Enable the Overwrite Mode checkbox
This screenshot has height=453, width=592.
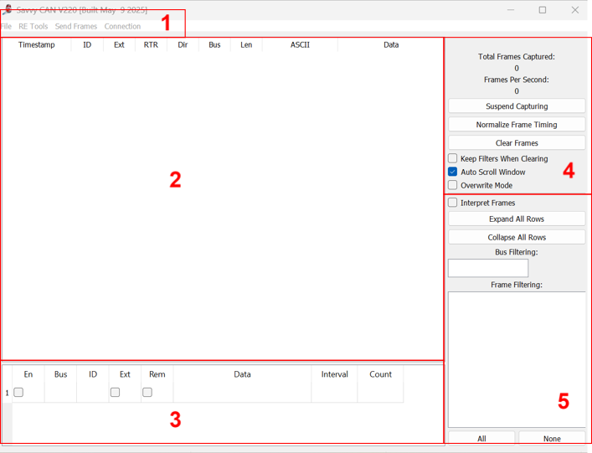(453, 185)
